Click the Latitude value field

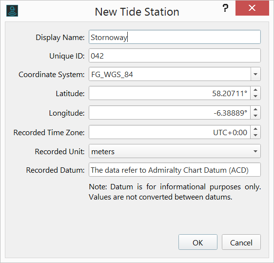170,93
